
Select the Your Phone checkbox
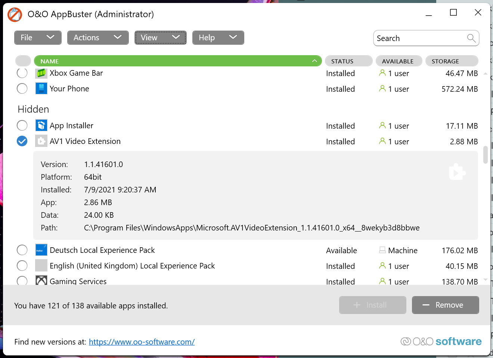tap(22, 89)
